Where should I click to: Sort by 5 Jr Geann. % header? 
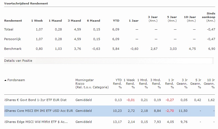(x=196, y=84)
